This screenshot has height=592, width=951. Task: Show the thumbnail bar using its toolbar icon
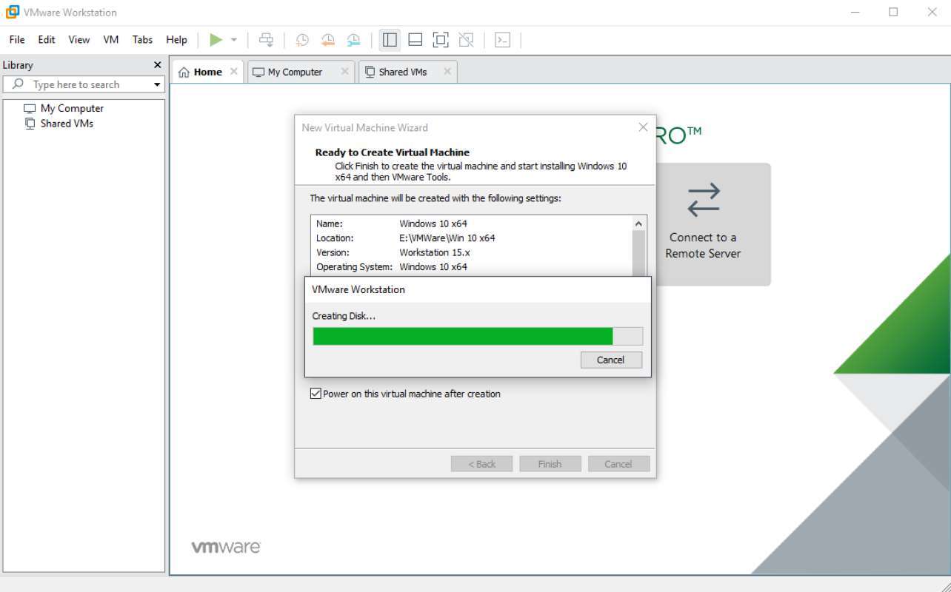pyautogui.click(x=415, y=39)
